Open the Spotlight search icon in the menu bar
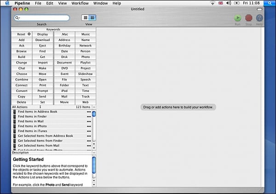Viewport: 276px width, 194px height. [270, 3]
